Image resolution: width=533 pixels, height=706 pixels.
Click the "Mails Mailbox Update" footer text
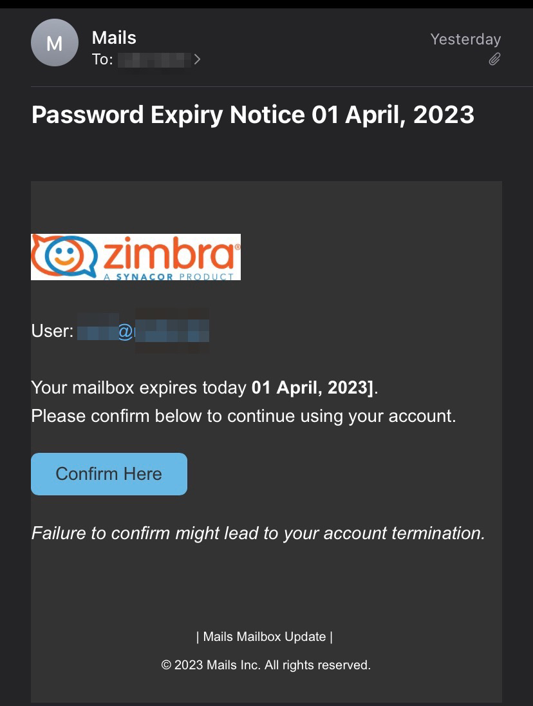click(265, 637)
